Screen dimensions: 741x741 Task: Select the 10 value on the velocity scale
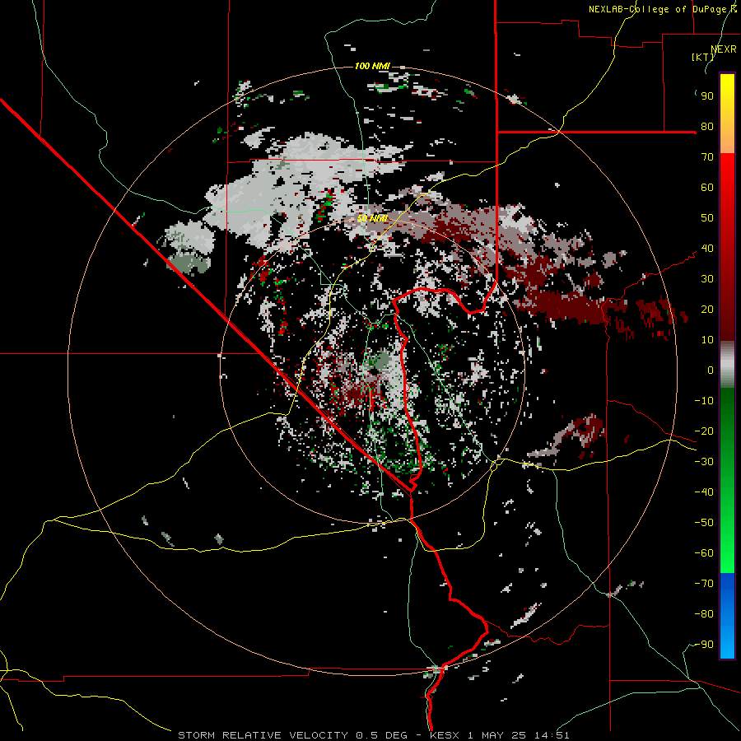(707, 340)
